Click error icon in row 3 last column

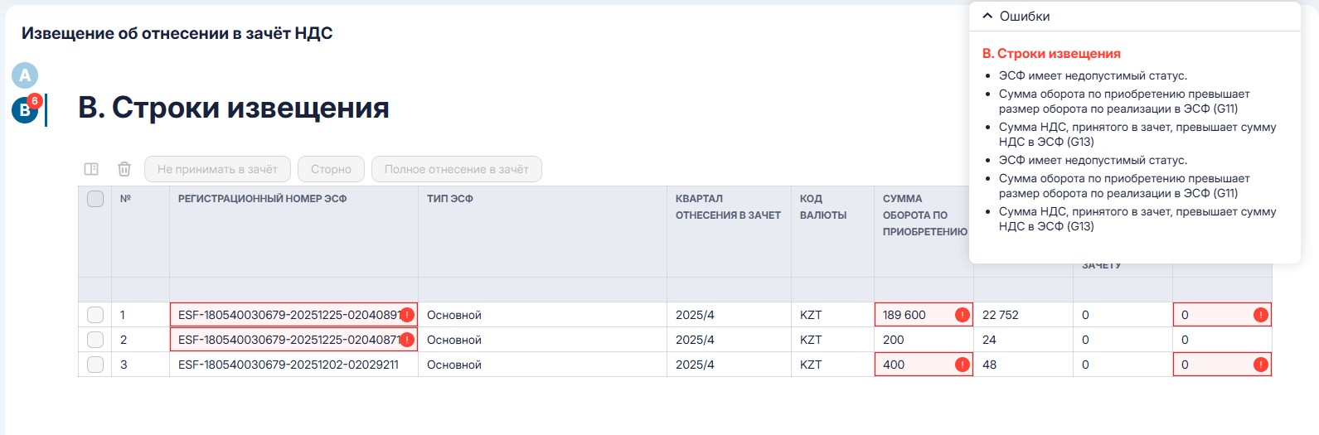click(1260, 365)
